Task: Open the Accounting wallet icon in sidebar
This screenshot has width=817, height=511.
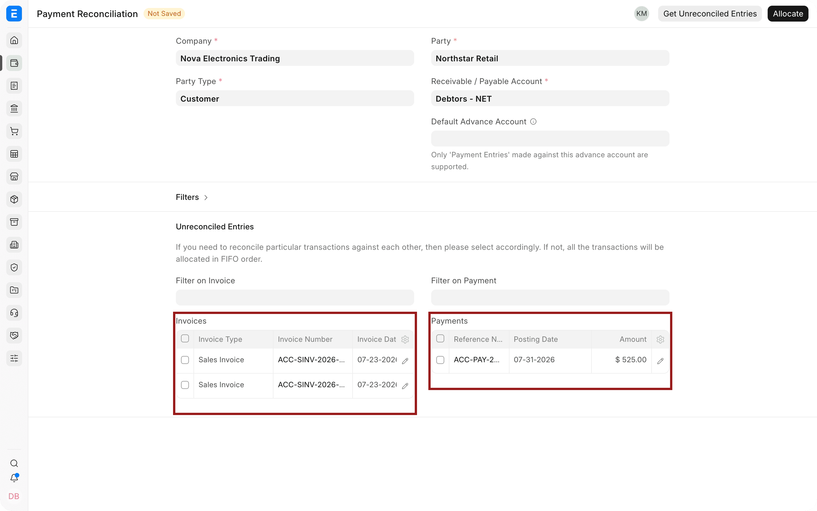Action: click(14, 63)
